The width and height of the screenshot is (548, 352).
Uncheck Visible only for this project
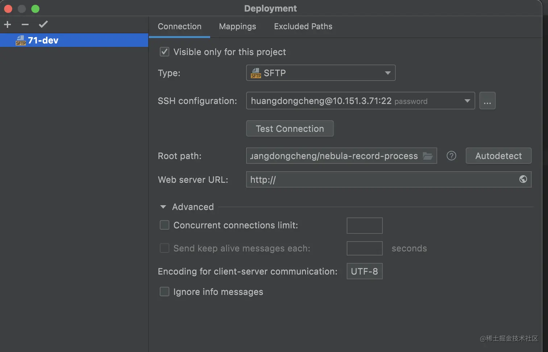[165, 52]
